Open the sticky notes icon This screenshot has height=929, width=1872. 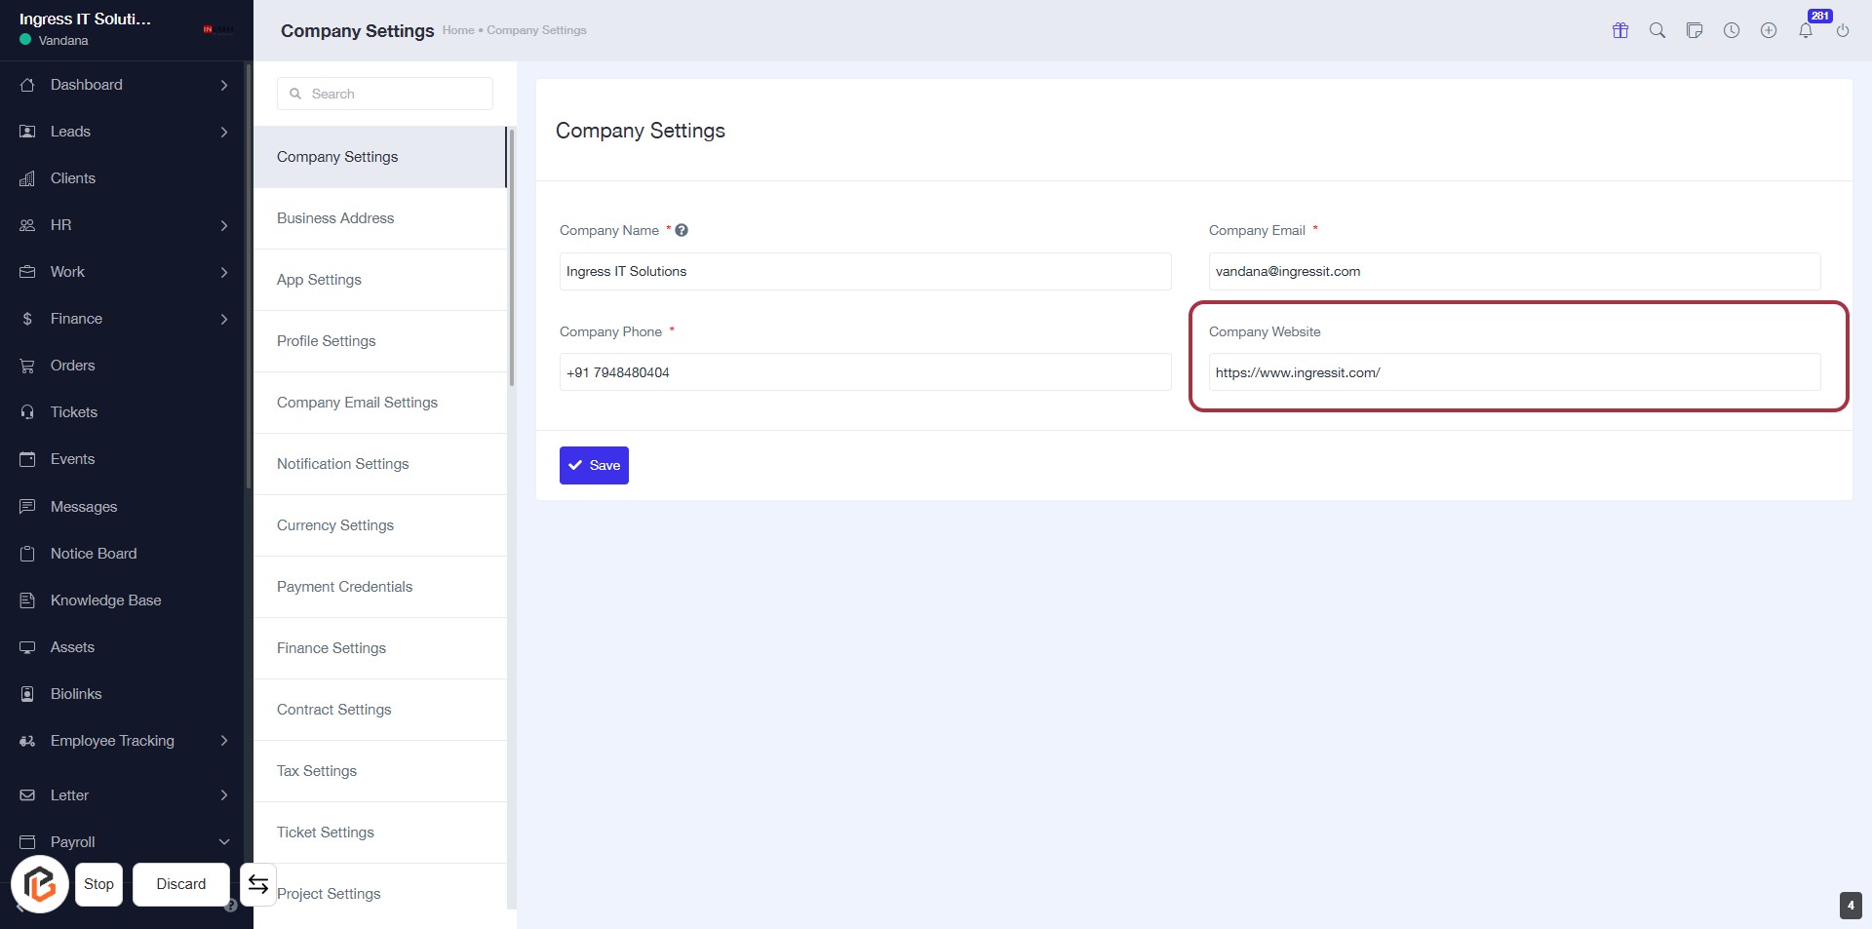tap(1695, 30)
